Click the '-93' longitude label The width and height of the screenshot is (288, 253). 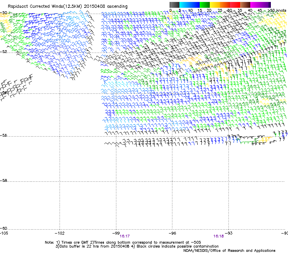coord(229,233)
